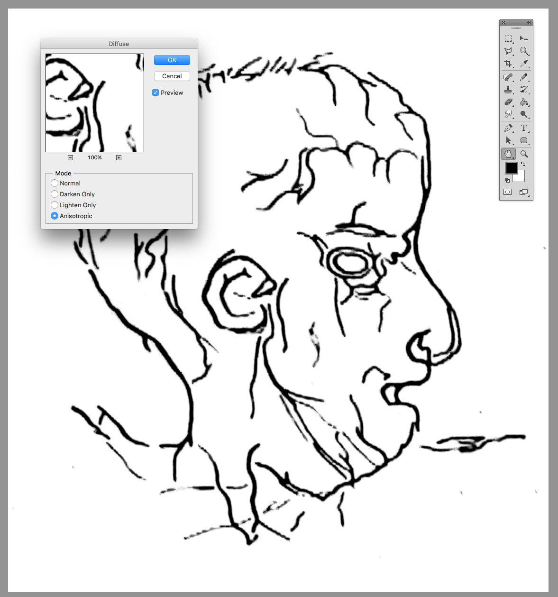Select the Rounded Rectangle shape tool
Image resolution: width=558 pixels, height=597 pixels.
tap(524, 140)
